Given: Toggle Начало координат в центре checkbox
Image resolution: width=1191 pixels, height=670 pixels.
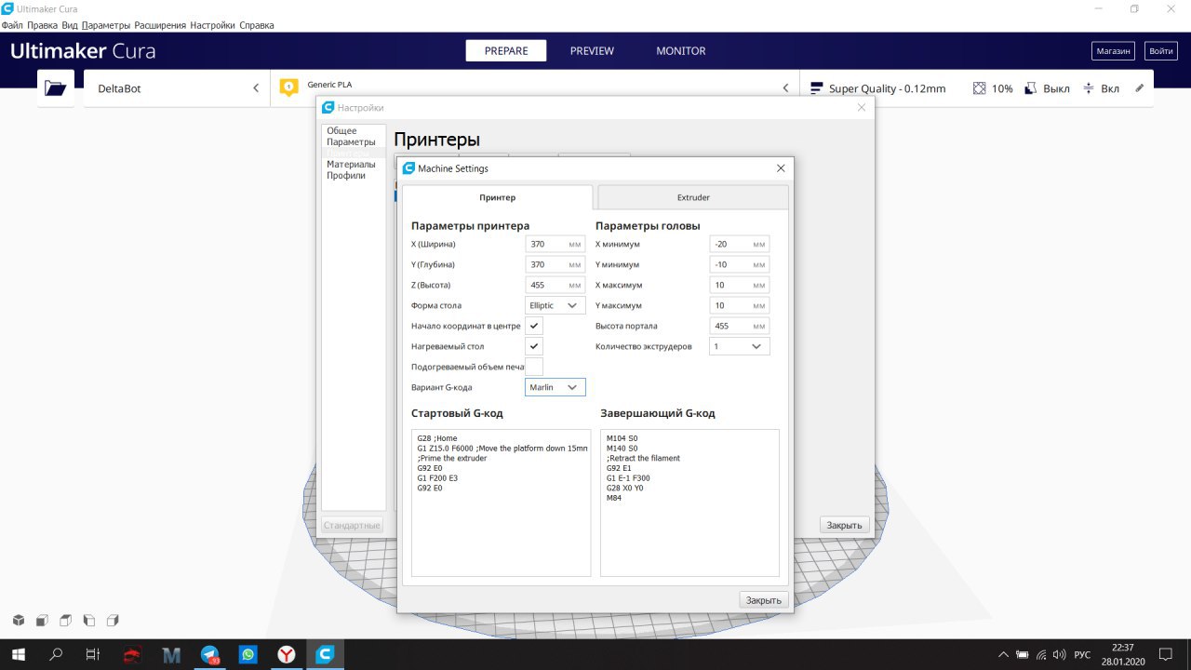Looking at the screenshot, I should tap(534, 326).
